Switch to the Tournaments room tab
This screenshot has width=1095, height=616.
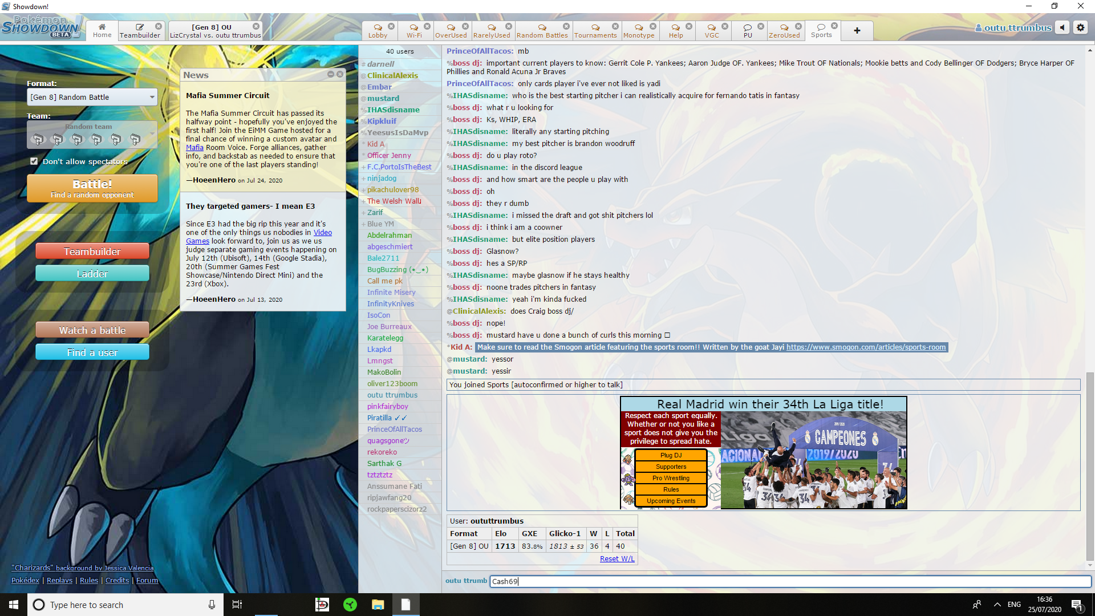(x=595, y=30)
